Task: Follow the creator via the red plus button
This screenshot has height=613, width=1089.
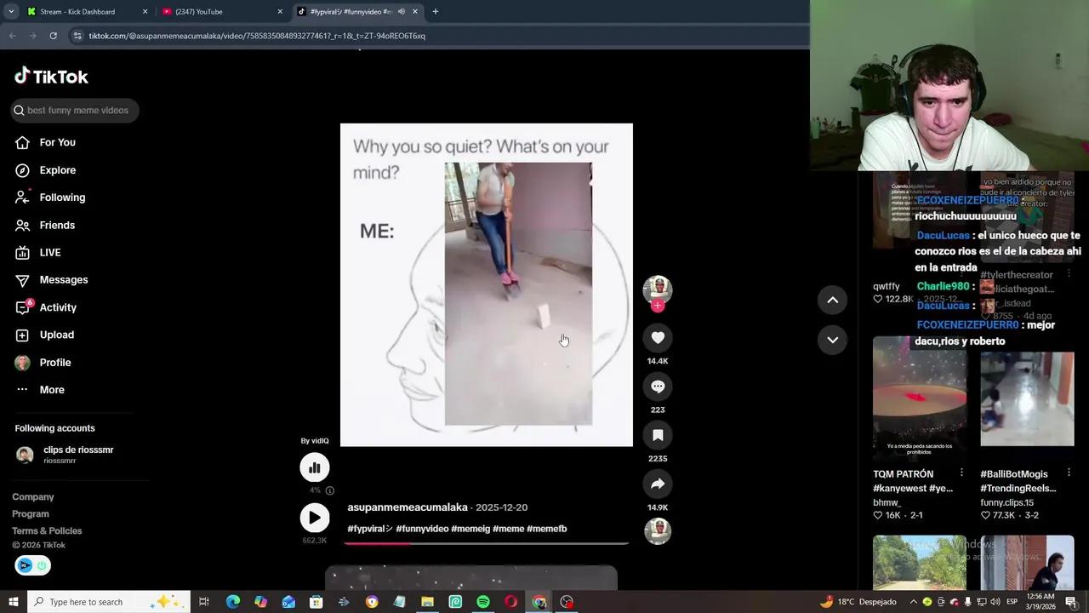Action: tap(658, 305)
